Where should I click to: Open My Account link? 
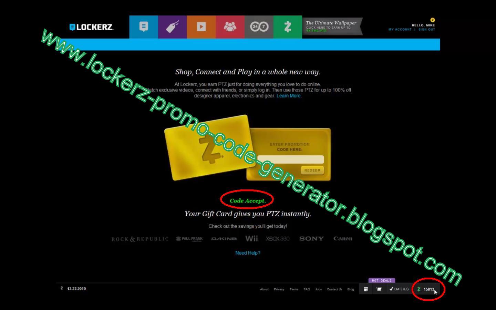(400, 30)
